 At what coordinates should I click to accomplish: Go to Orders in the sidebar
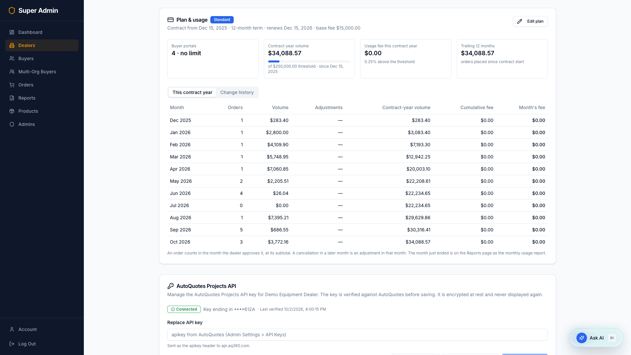click(x=42, y=85)
